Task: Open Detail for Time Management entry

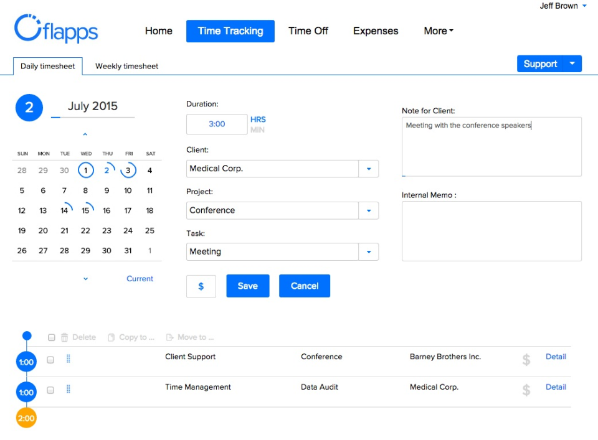Action: [x=556, y=387]
